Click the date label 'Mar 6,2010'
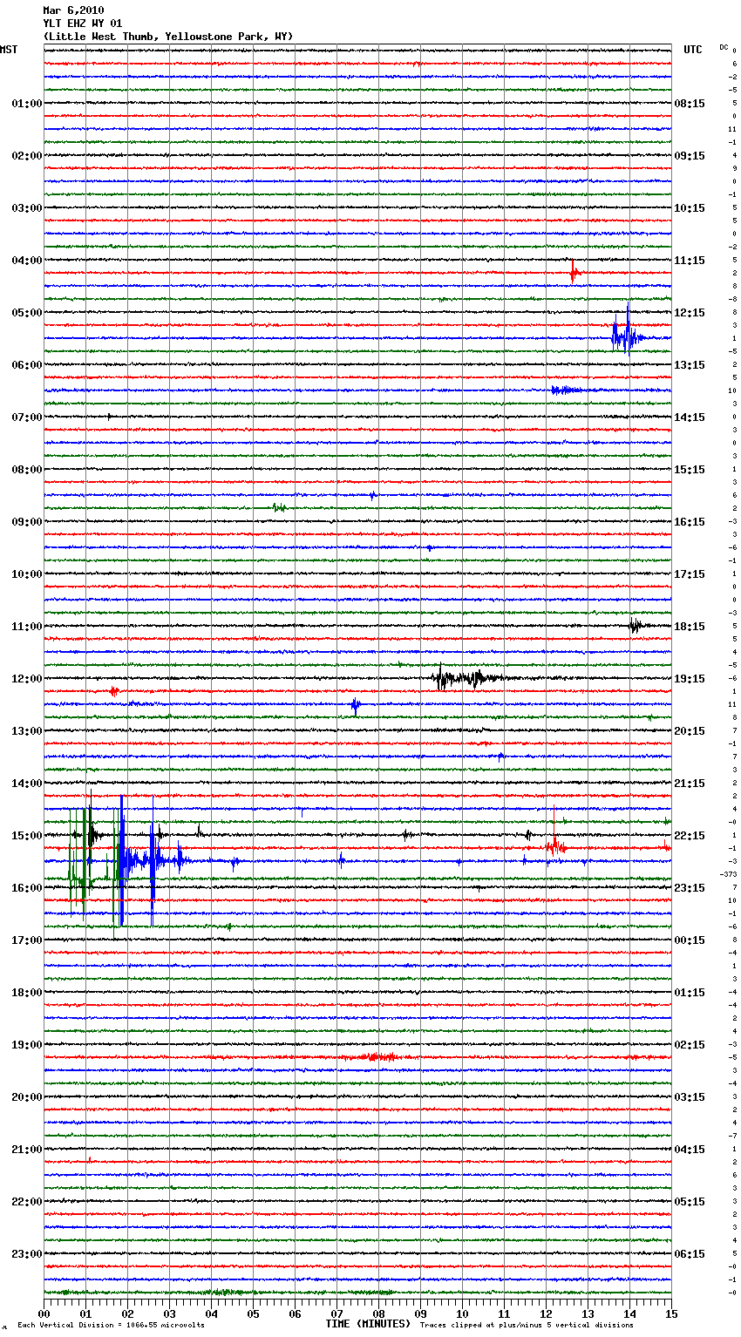Image resolution: width=741 pixels, height=1337 pixels. click(x=73, y=10)
